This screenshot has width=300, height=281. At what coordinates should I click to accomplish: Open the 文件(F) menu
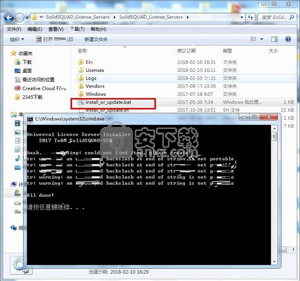click(14, 29)
